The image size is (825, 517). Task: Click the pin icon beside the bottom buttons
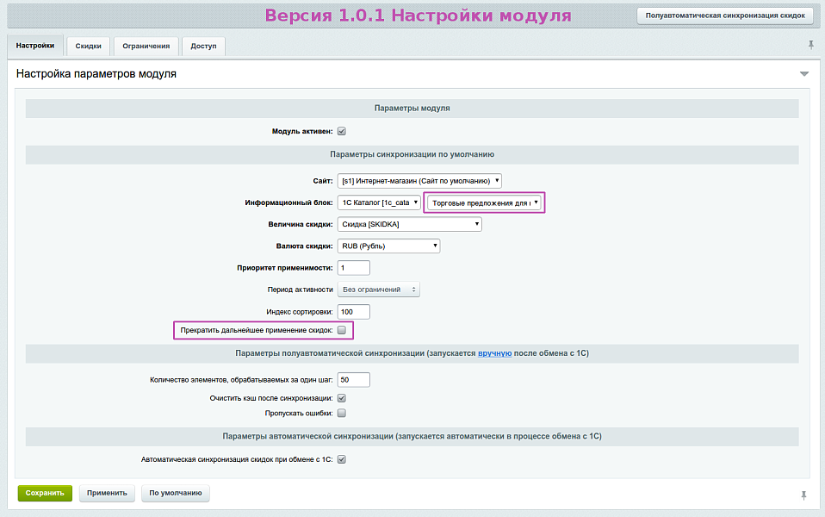pos(803,495)
